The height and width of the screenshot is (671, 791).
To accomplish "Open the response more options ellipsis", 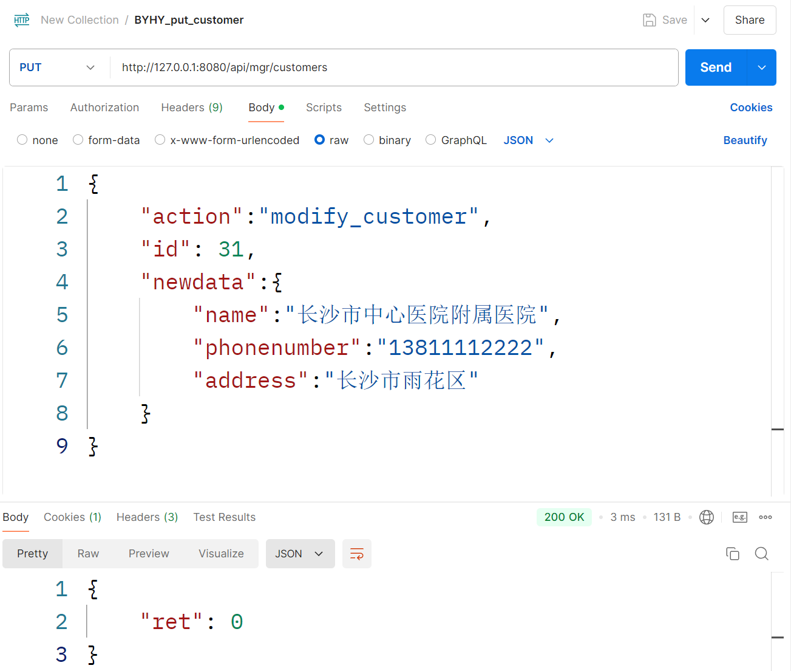I will pyautogui.click(x=766, y=517).
